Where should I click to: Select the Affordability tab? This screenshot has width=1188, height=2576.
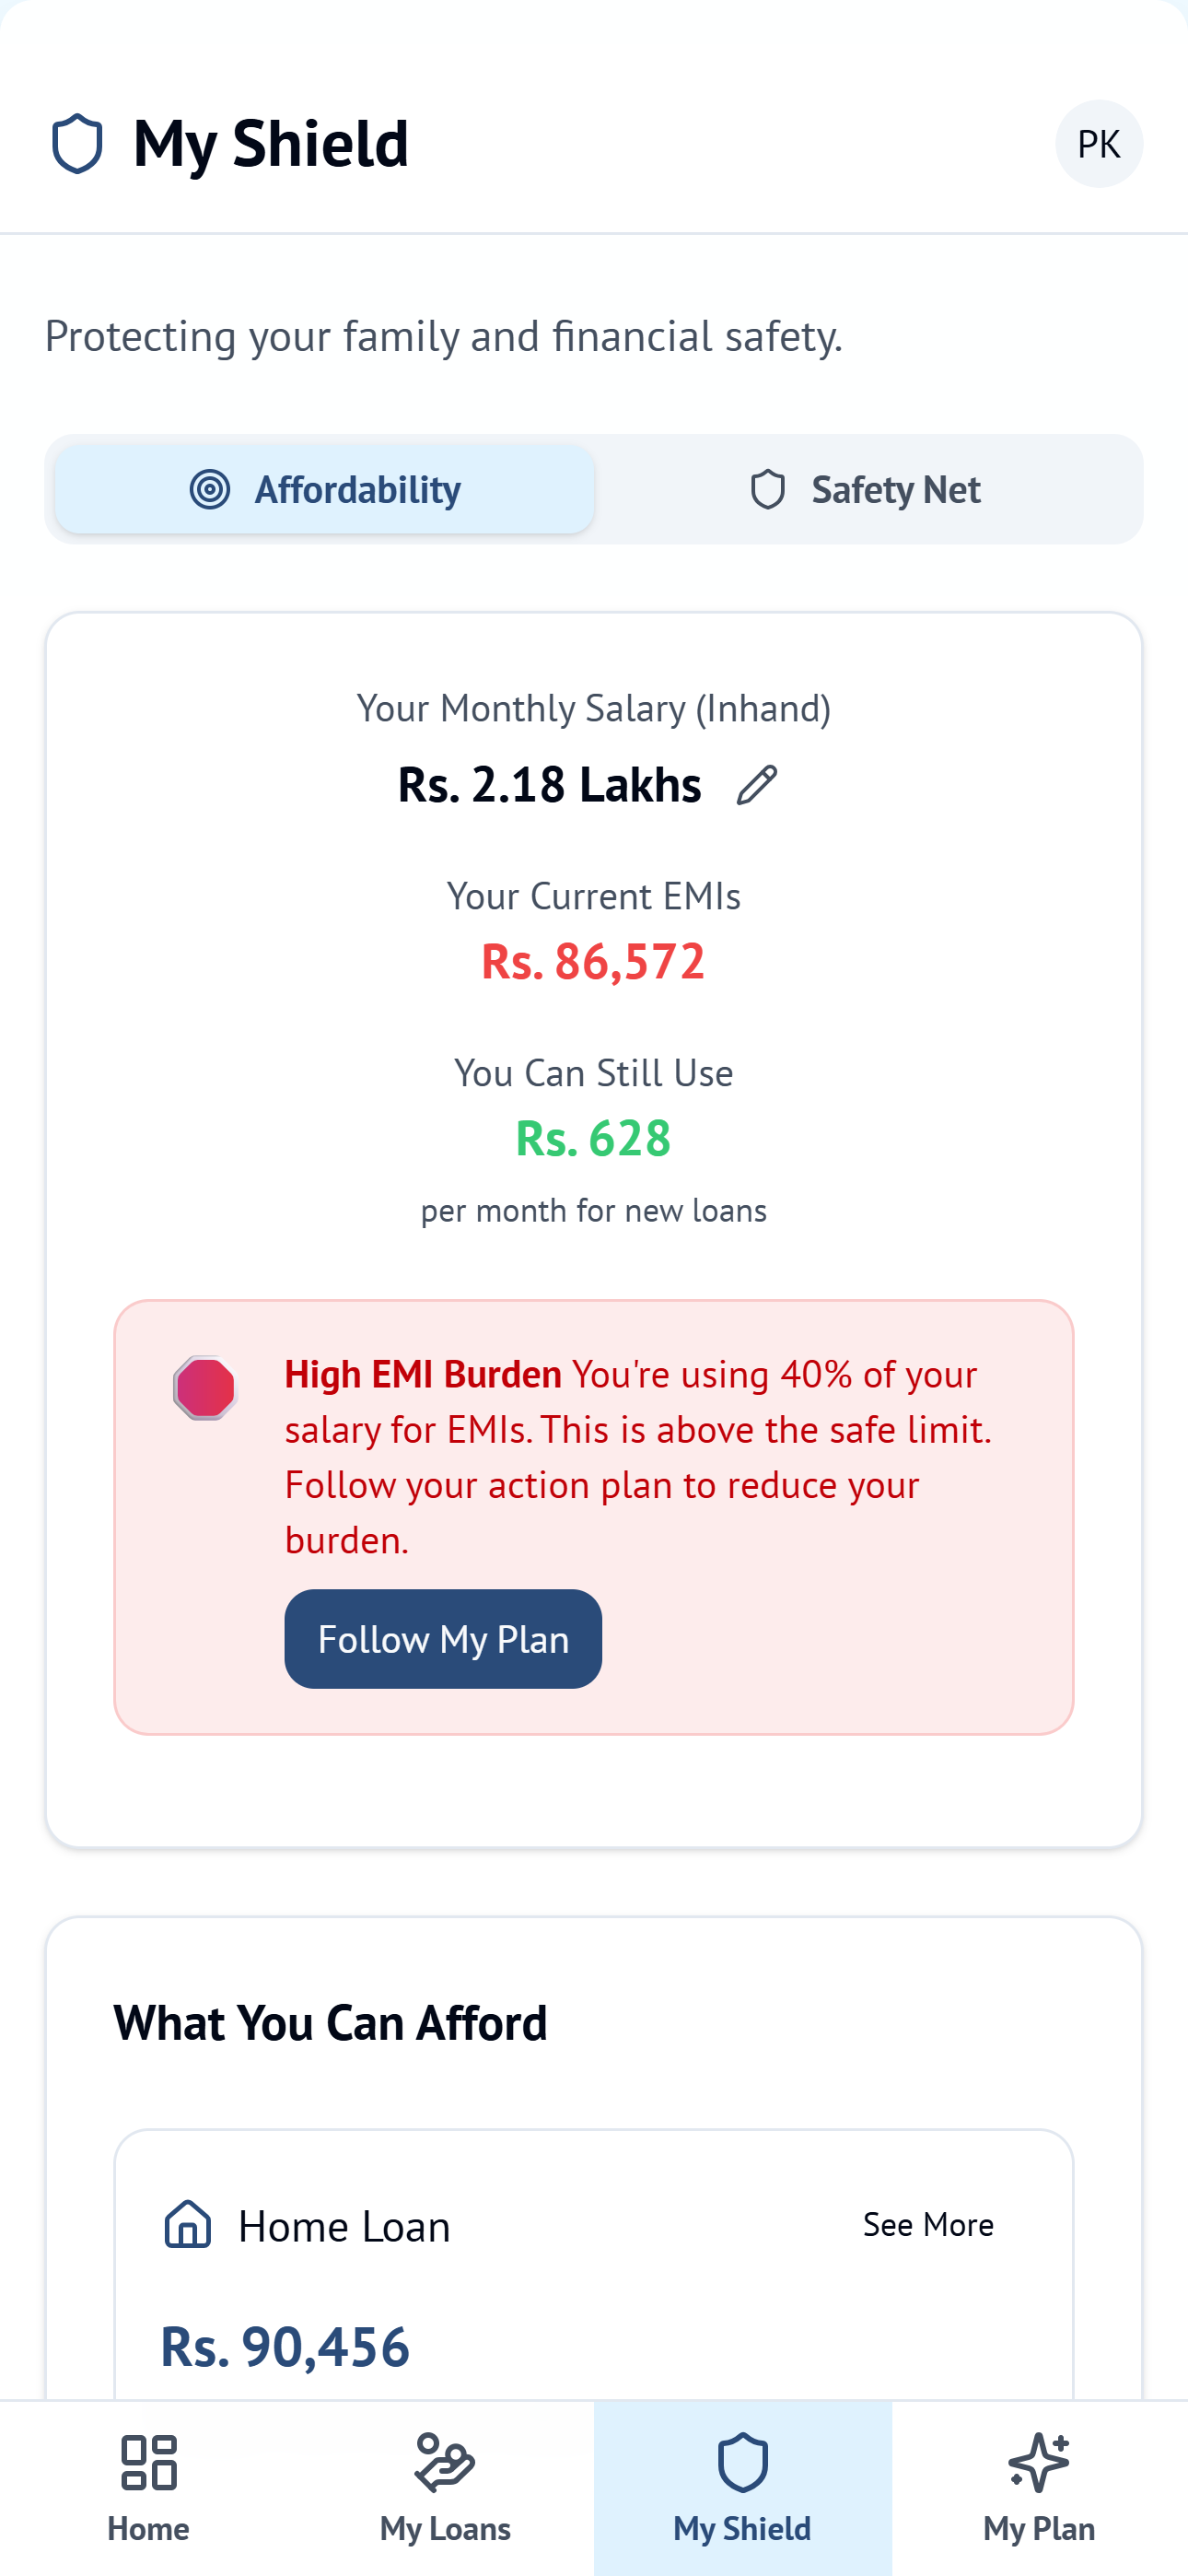pos(327,489)
